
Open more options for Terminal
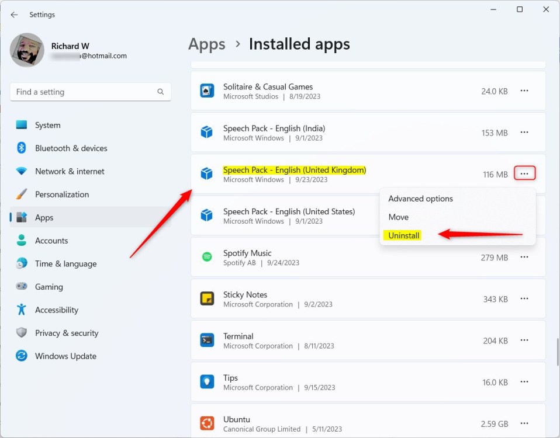pyautogui.click(x=524, y=340)
